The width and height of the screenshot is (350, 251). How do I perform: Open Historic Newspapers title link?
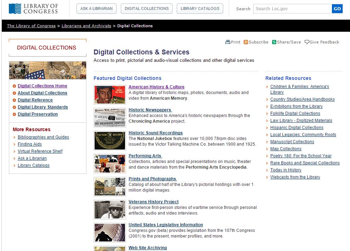[x=150, y=110]
